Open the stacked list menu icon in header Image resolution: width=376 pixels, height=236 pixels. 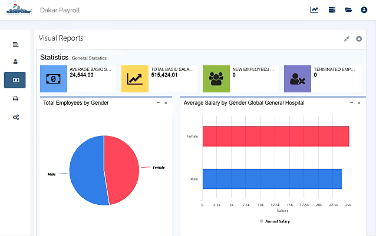click(332, 10)
